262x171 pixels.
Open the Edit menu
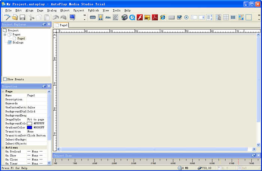(19, 10)
